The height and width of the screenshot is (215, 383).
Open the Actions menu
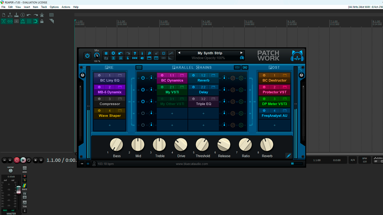pyautogui.click(x=66, y=7)
